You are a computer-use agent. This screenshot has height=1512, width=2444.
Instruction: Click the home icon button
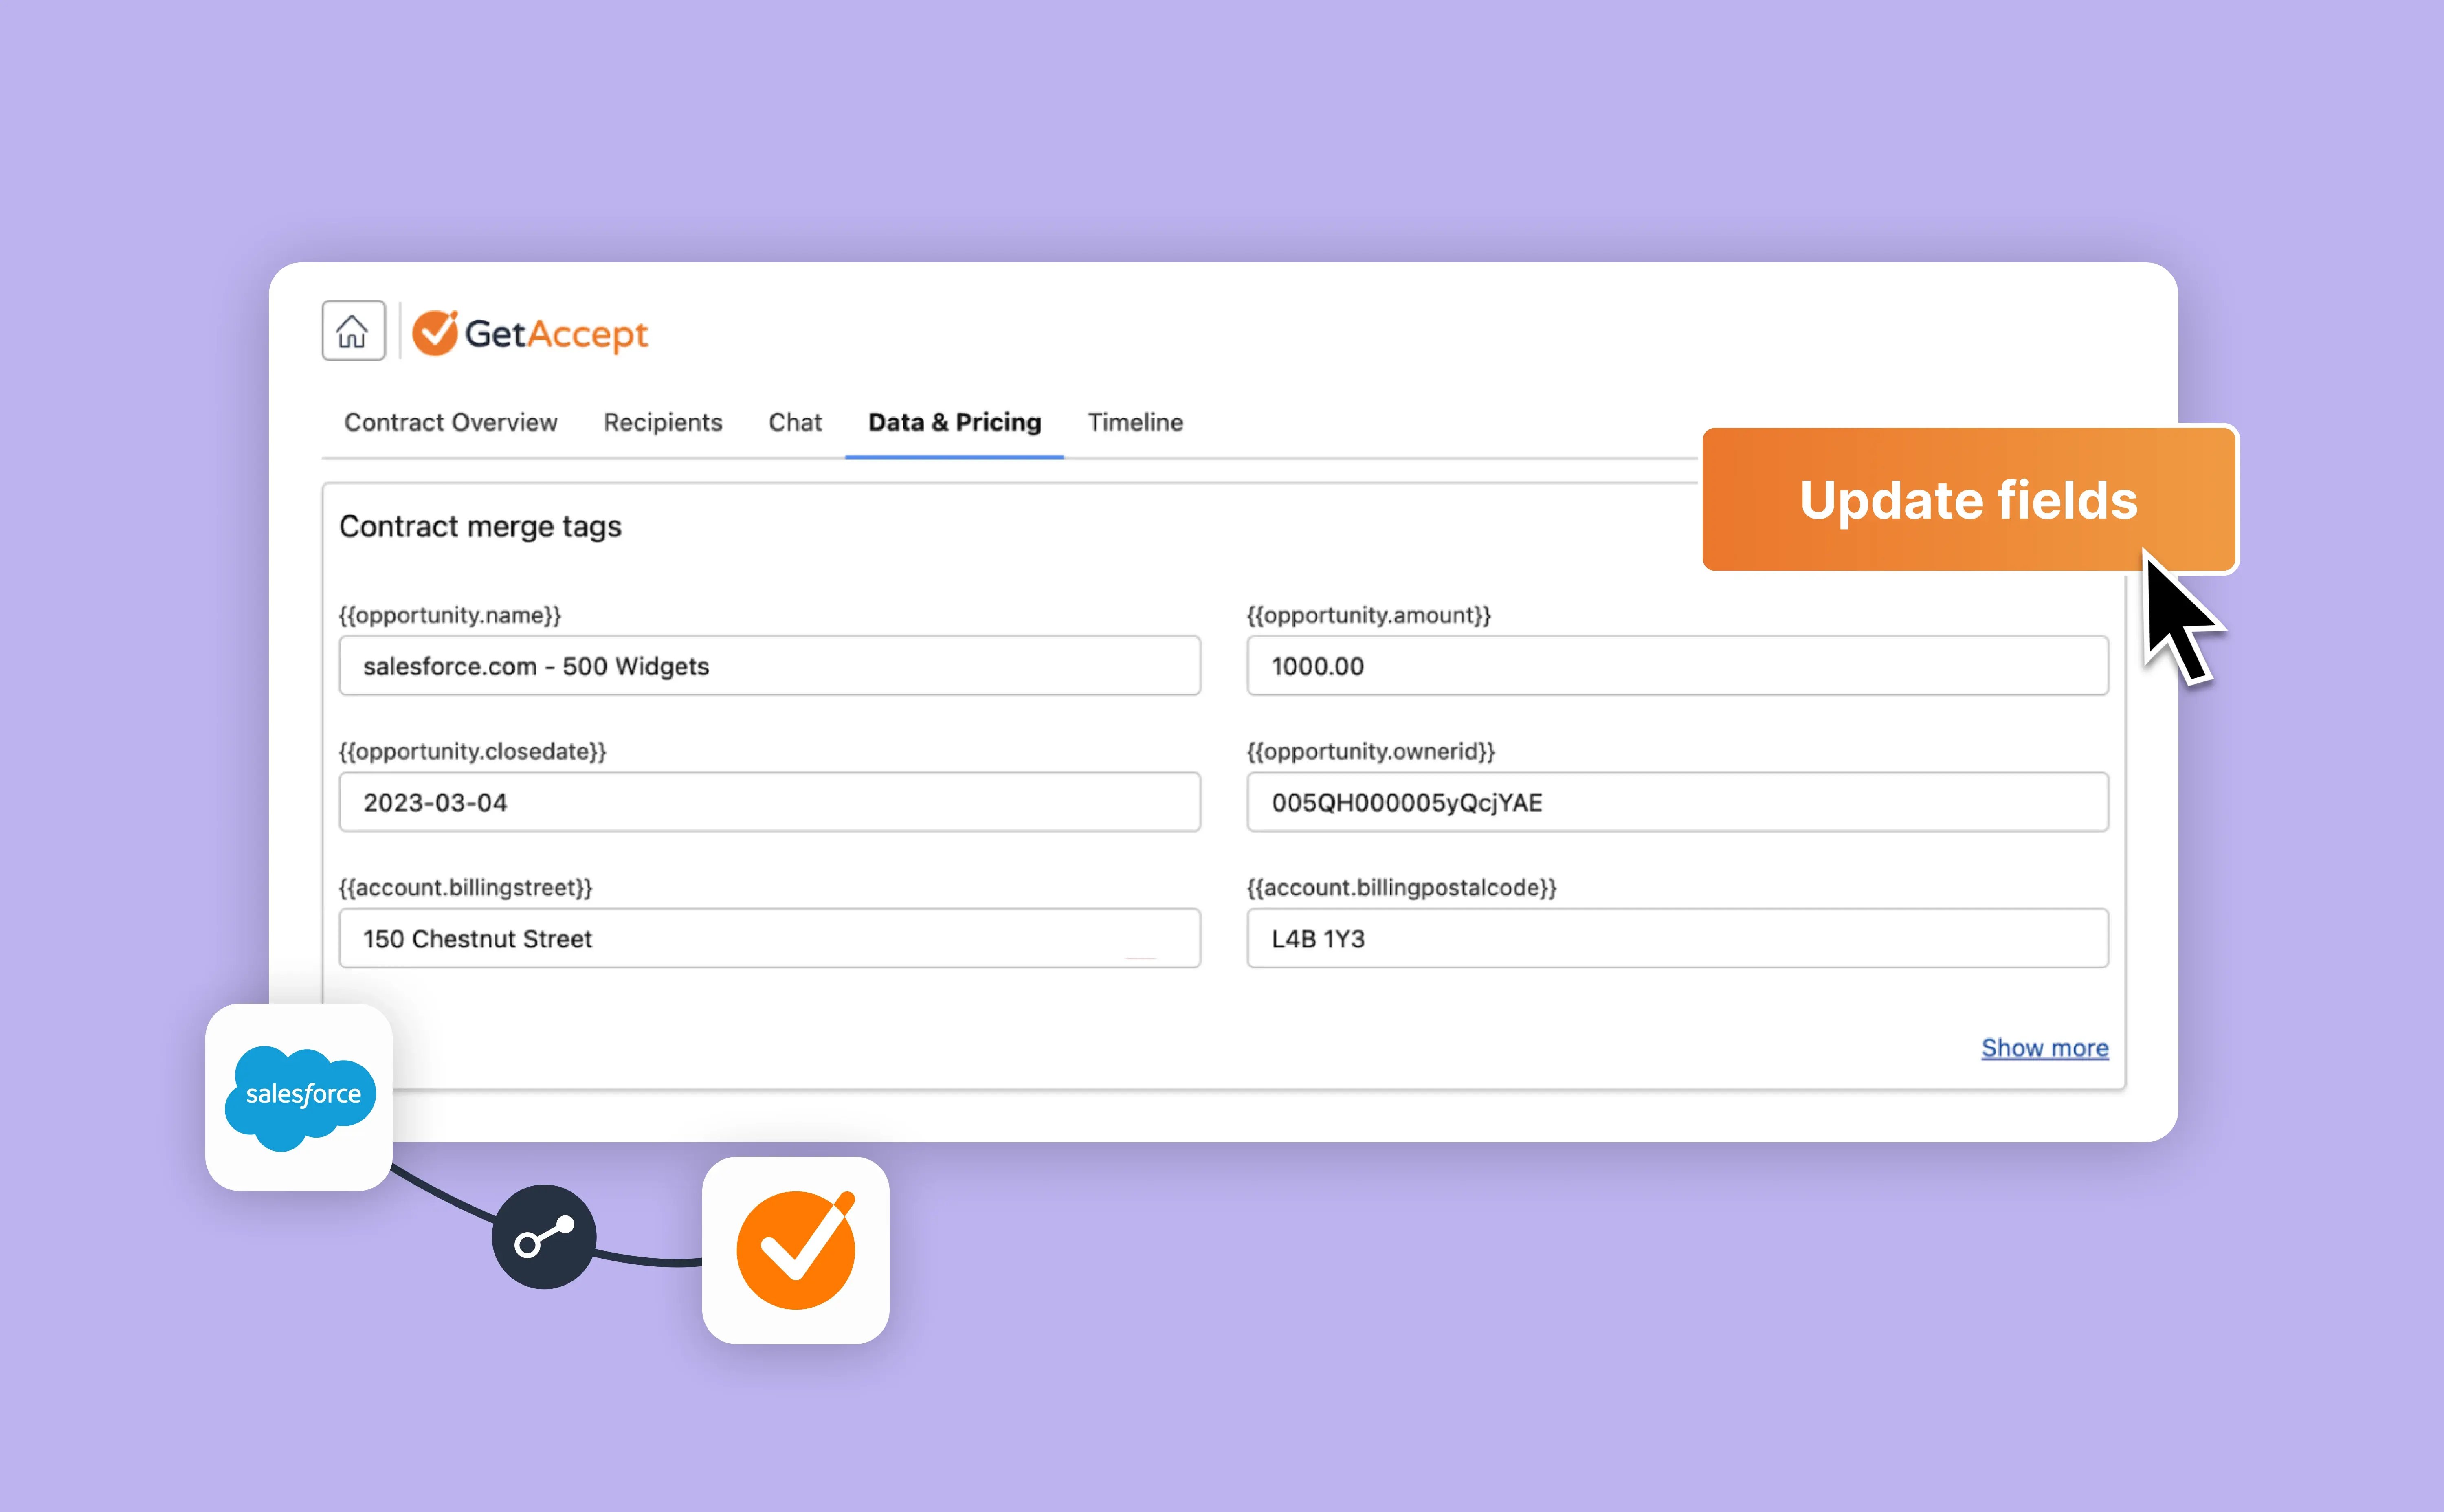[353, 331]
